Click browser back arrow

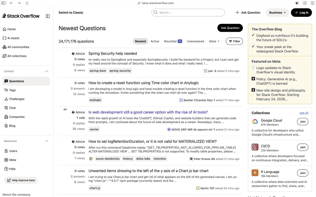[11, 3]
